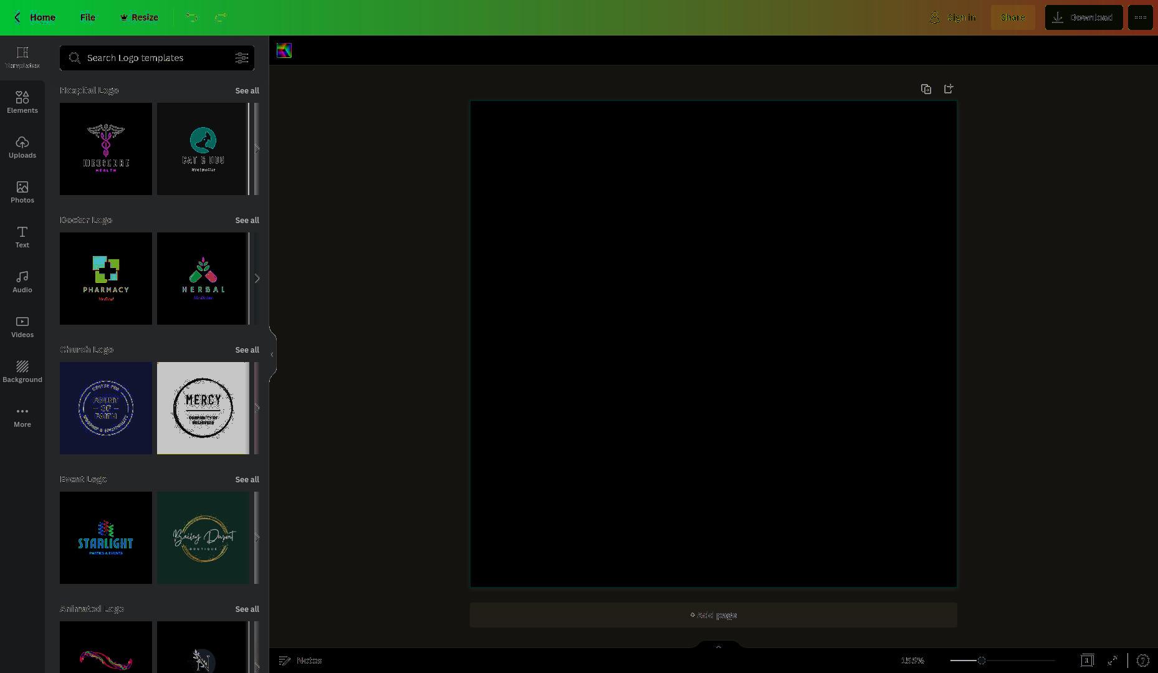Expand Church Logo row with right chevron
This screenshot has height=673, width=1158.
click(x=257, y=408)
